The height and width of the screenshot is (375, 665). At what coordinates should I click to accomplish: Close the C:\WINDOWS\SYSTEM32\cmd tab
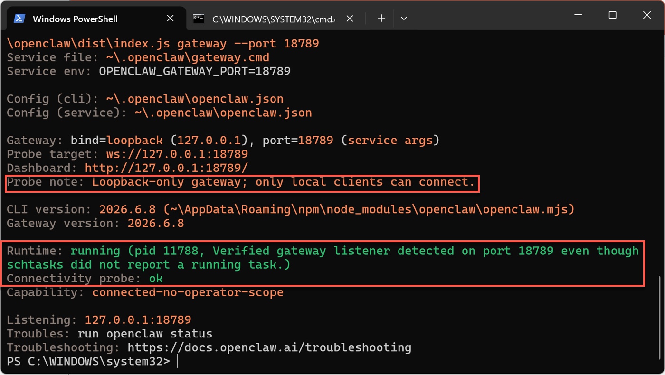pos(350,19)
